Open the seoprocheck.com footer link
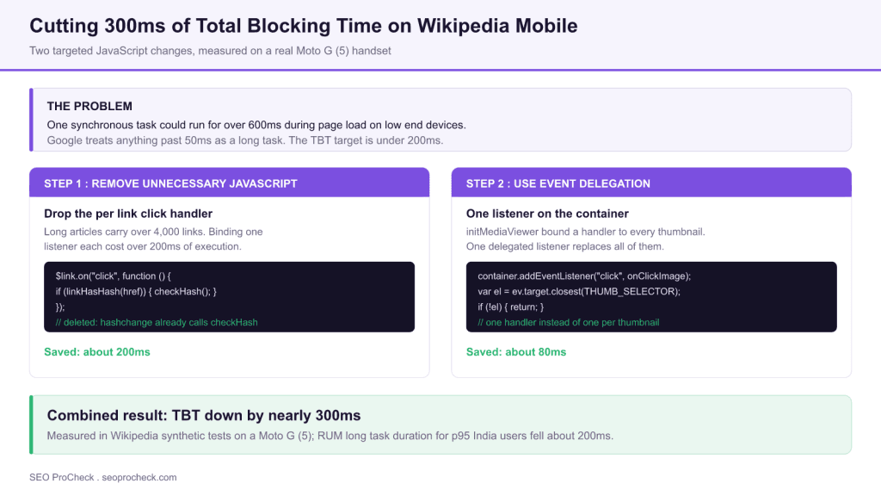This screenshot has height=496, width=881. point(139,477)
